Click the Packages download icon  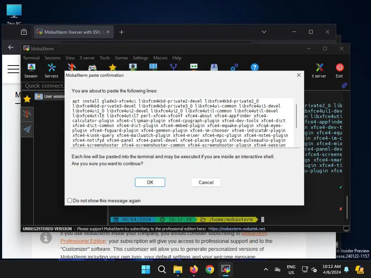tap(214, 67)
